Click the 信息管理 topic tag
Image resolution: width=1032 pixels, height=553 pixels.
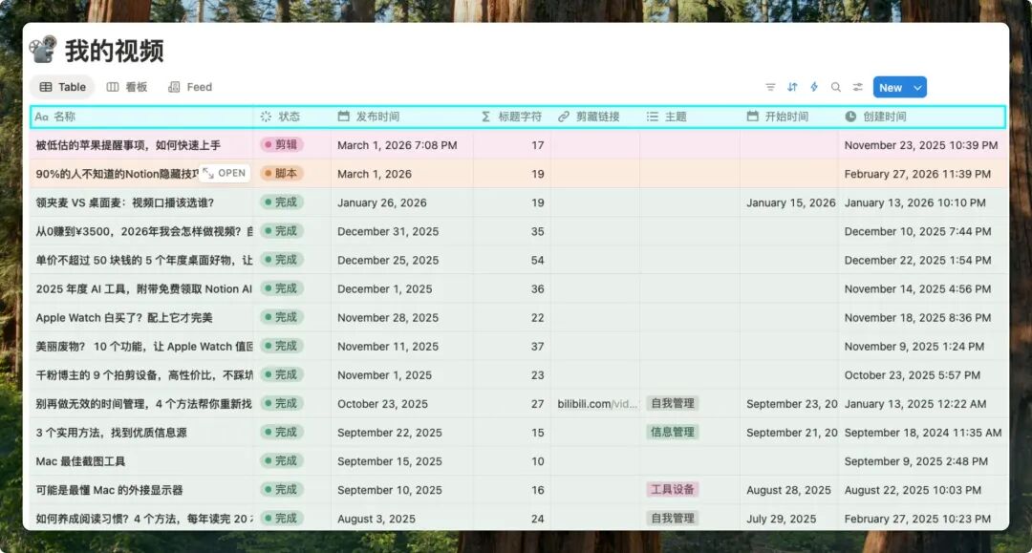click(x=673, y=432)
